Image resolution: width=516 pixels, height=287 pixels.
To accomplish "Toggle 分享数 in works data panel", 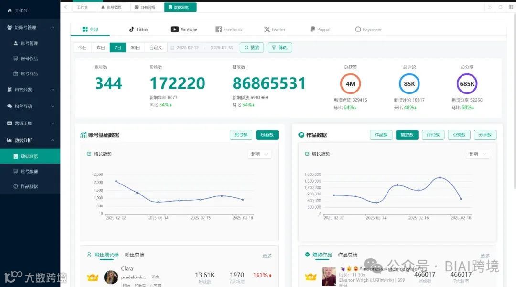I will coord(485,134).
